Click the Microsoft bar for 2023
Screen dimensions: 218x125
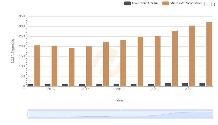tap(192, 56)
